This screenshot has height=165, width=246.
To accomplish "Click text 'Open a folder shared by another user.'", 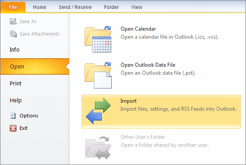I will pyautogui.click(x=165, y=145).
